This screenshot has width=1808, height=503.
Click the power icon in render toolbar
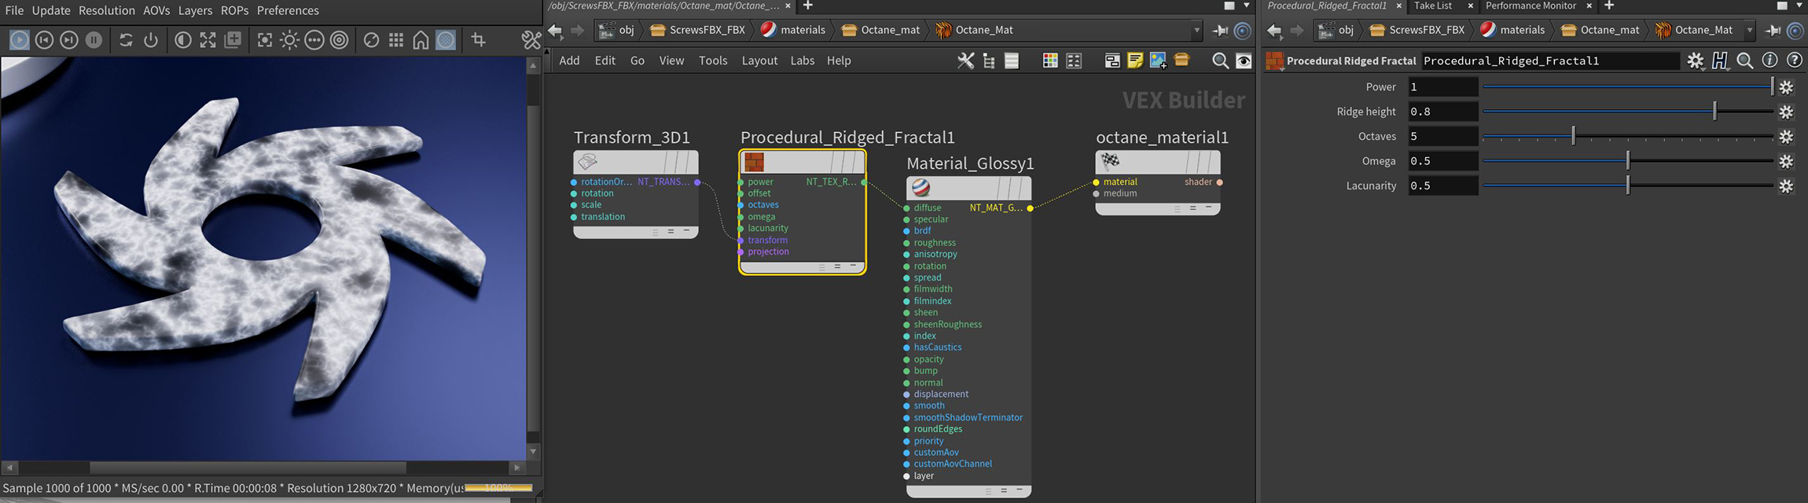tap(151, 39)
